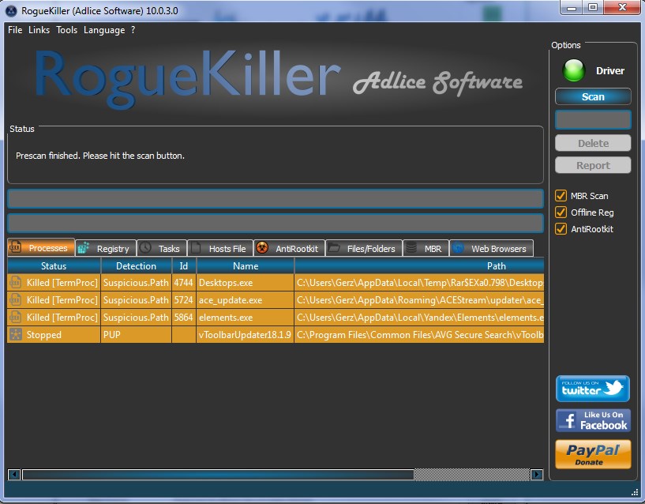Click the Rar$EXa0.798 Temp path cell
Screen dimensions: 645x504
pos(419,283)
